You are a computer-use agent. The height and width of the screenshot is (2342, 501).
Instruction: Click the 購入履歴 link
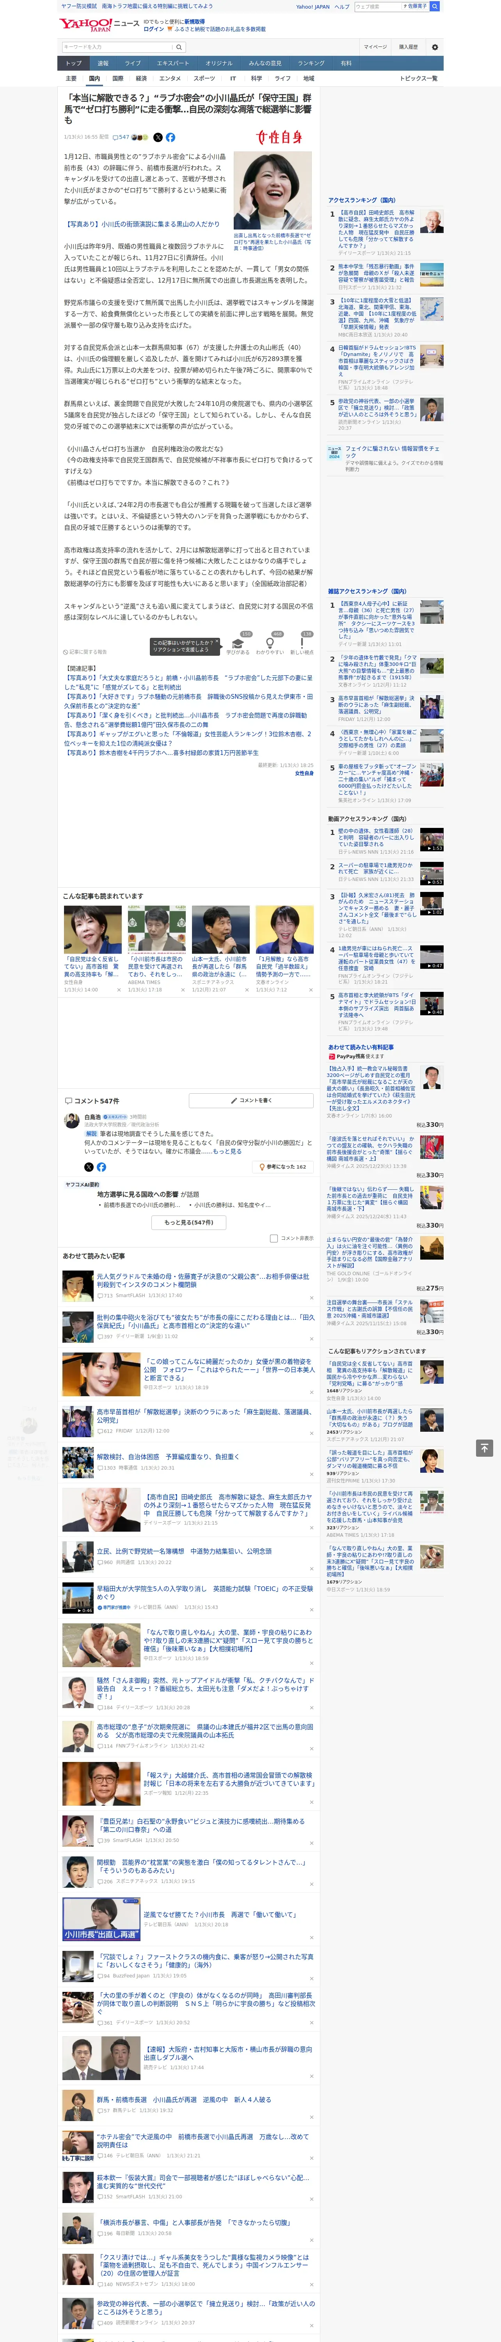pos(408,46)
